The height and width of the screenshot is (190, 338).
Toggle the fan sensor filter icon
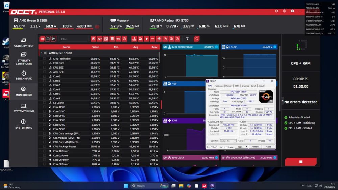[159, 39]
